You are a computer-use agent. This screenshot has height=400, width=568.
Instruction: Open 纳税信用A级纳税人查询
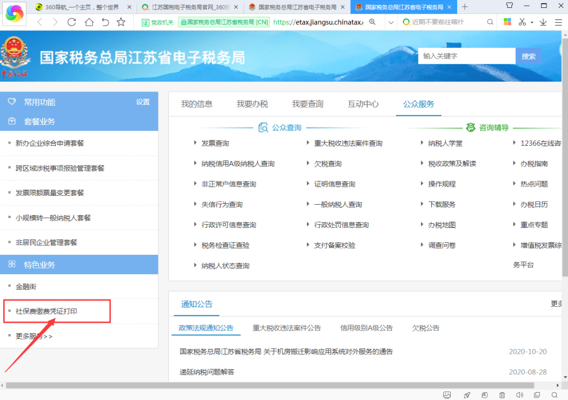point(238,164)
